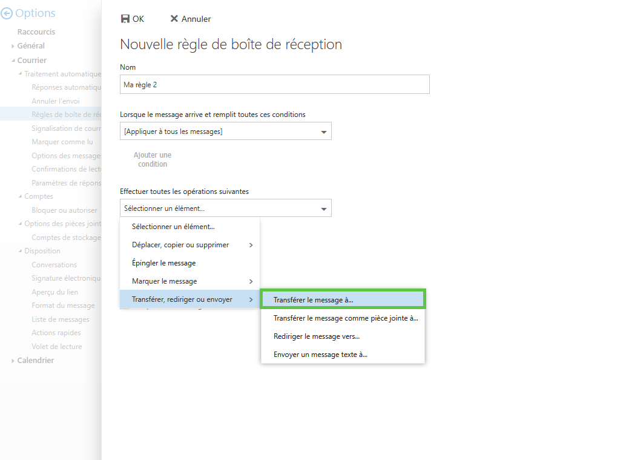Image resolution: width=632 pixels, height=460 pixels.
Task: Pick 'Envoyer un message texte à...'
Action: (x=320, y=355)
